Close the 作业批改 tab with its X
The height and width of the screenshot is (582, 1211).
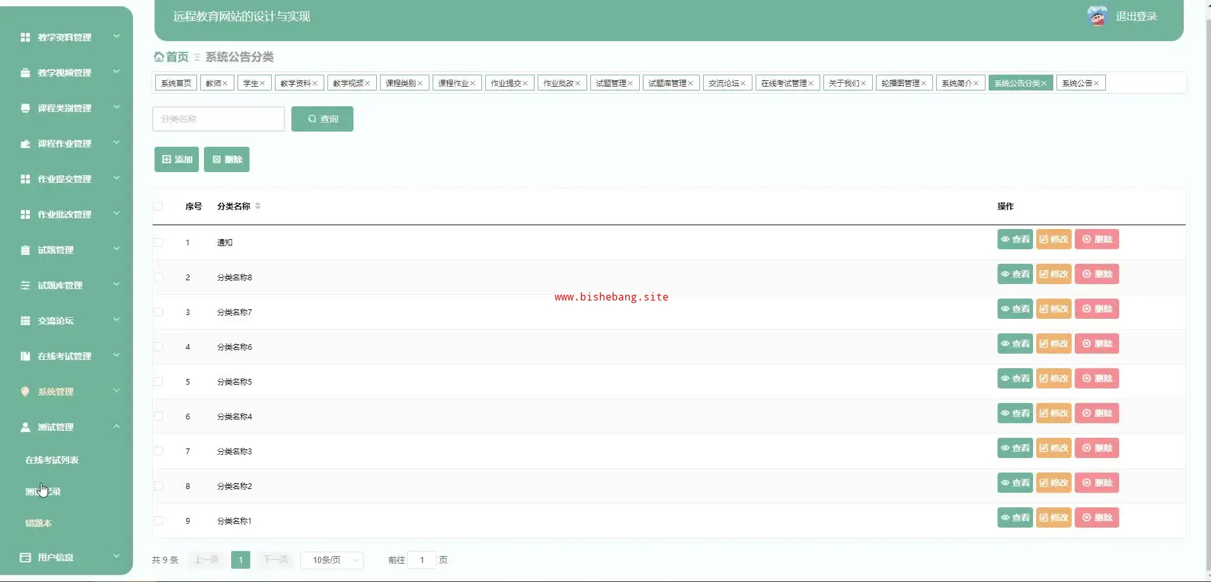point(578,84)
